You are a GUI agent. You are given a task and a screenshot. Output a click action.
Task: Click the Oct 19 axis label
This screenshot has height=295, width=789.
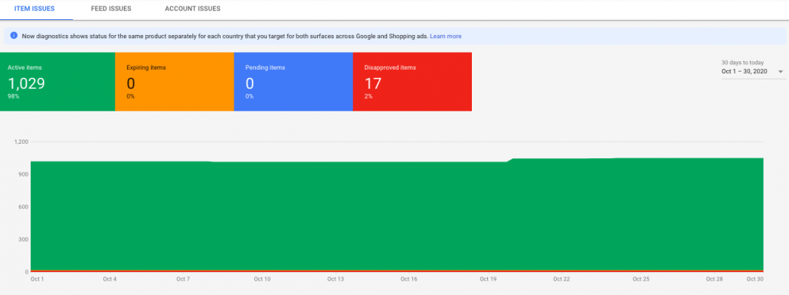click(488, 279)
